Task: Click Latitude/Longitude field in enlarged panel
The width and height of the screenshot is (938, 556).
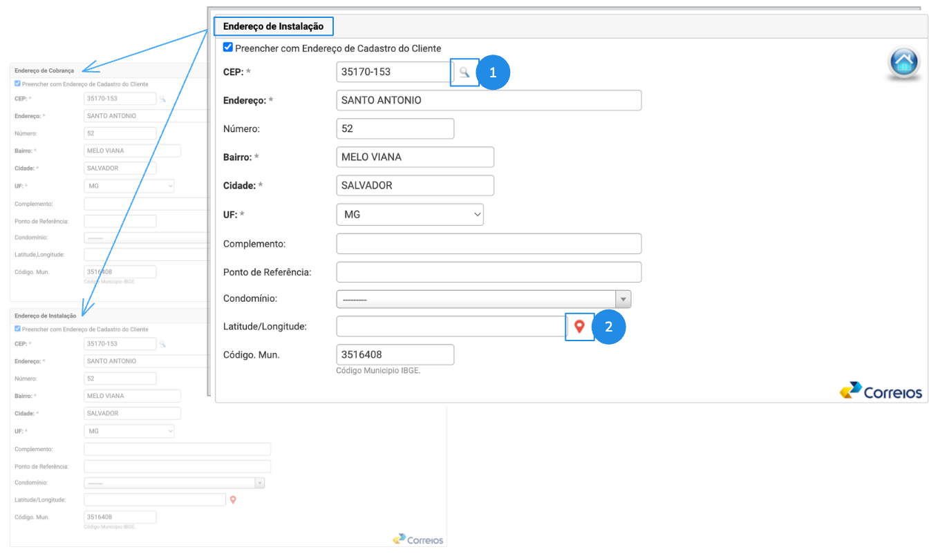Action: pos(451,327)
